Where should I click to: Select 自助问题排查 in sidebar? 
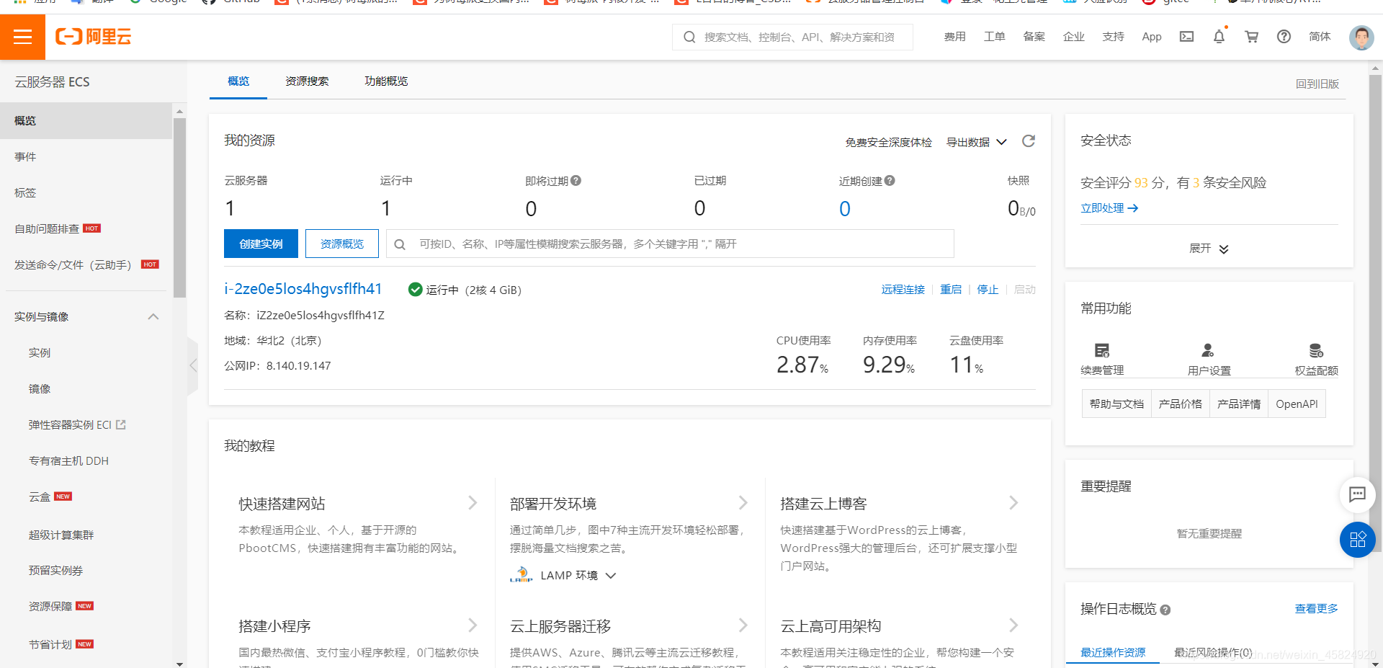pyautogui.click(x=47, y=229)
